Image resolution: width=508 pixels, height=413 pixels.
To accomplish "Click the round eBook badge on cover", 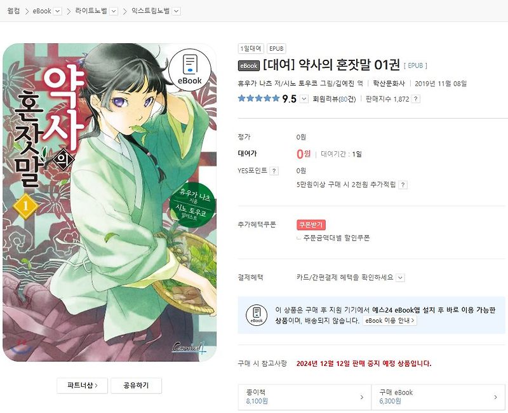I will 189,71.
